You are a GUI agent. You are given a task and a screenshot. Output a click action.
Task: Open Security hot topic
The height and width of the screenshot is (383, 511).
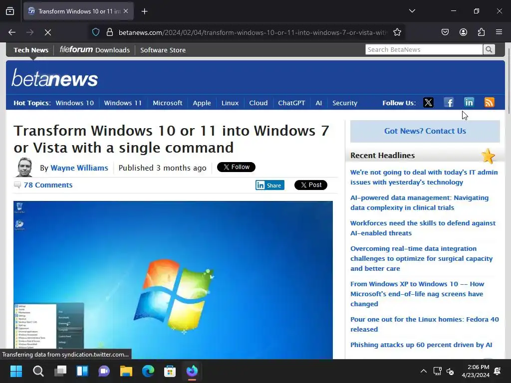(x=345, y=103)
